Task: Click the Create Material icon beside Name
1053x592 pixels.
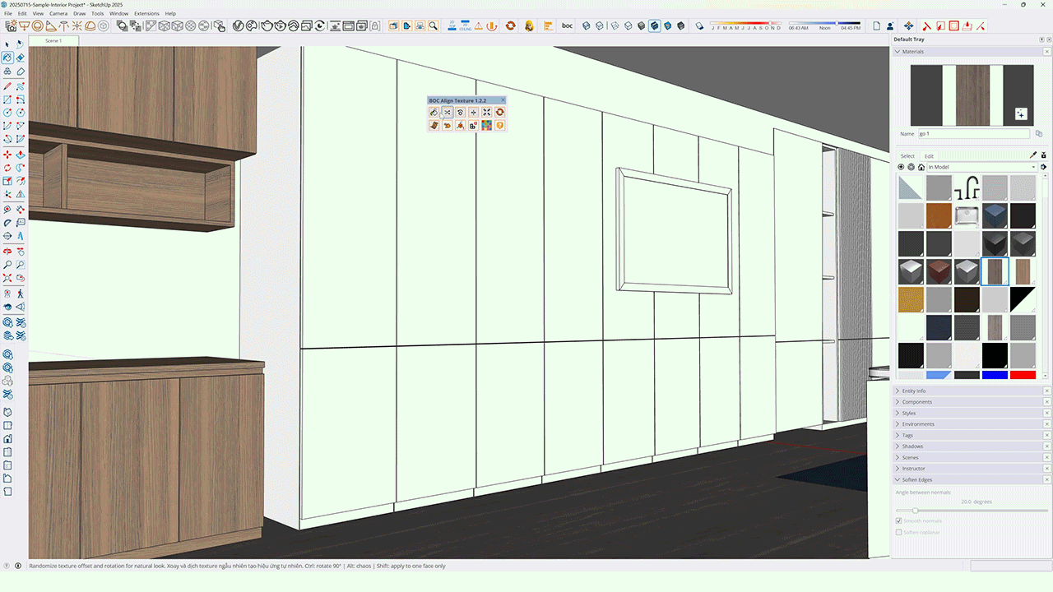Action: [x=1039, y=133]
